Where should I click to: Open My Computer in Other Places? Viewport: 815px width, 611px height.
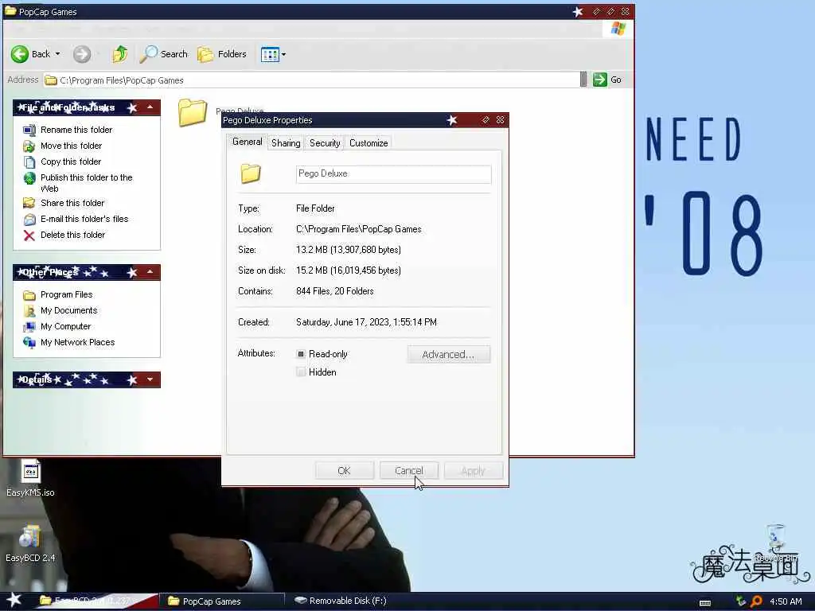tap(65, 326)
